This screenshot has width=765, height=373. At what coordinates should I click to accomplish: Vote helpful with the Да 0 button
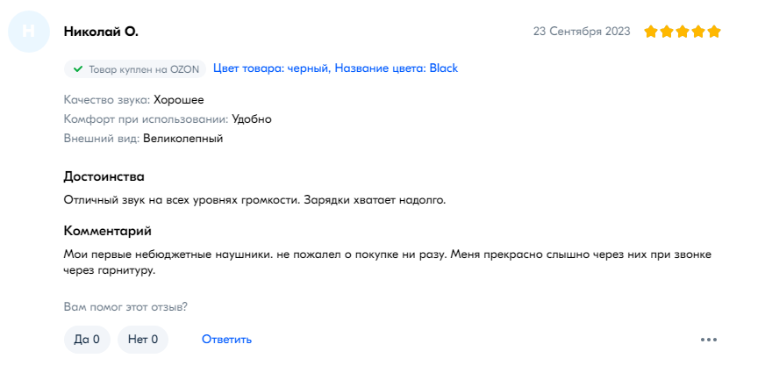pyautogui.click(x=87, y=340)
